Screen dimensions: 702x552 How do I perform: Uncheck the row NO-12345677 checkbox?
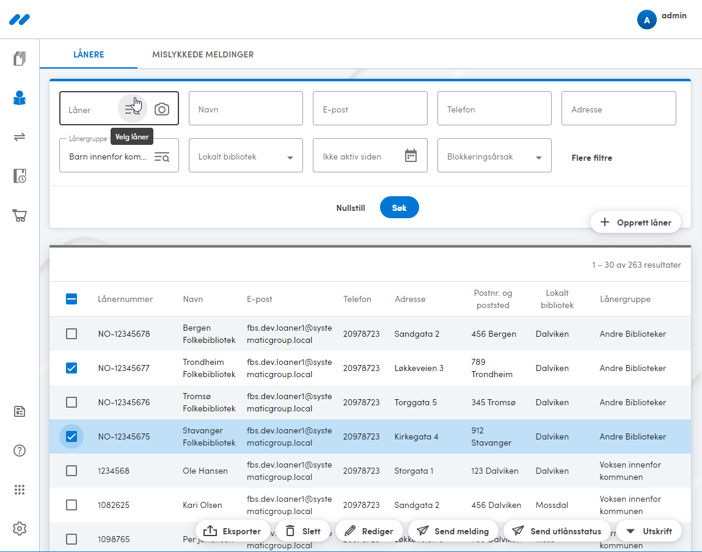(x=71, y=368)
